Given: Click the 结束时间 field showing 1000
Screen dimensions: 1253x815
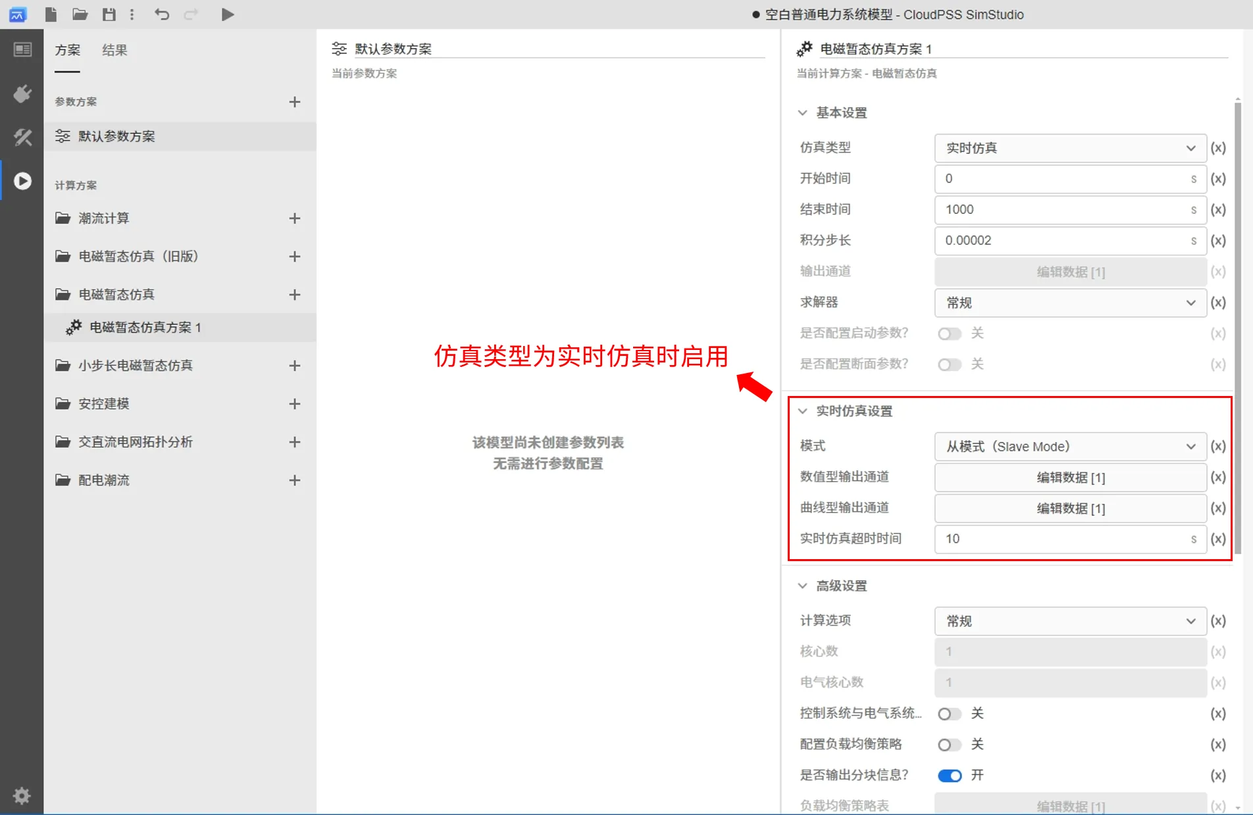Looking at the screenshot, I should (1070, 210).
